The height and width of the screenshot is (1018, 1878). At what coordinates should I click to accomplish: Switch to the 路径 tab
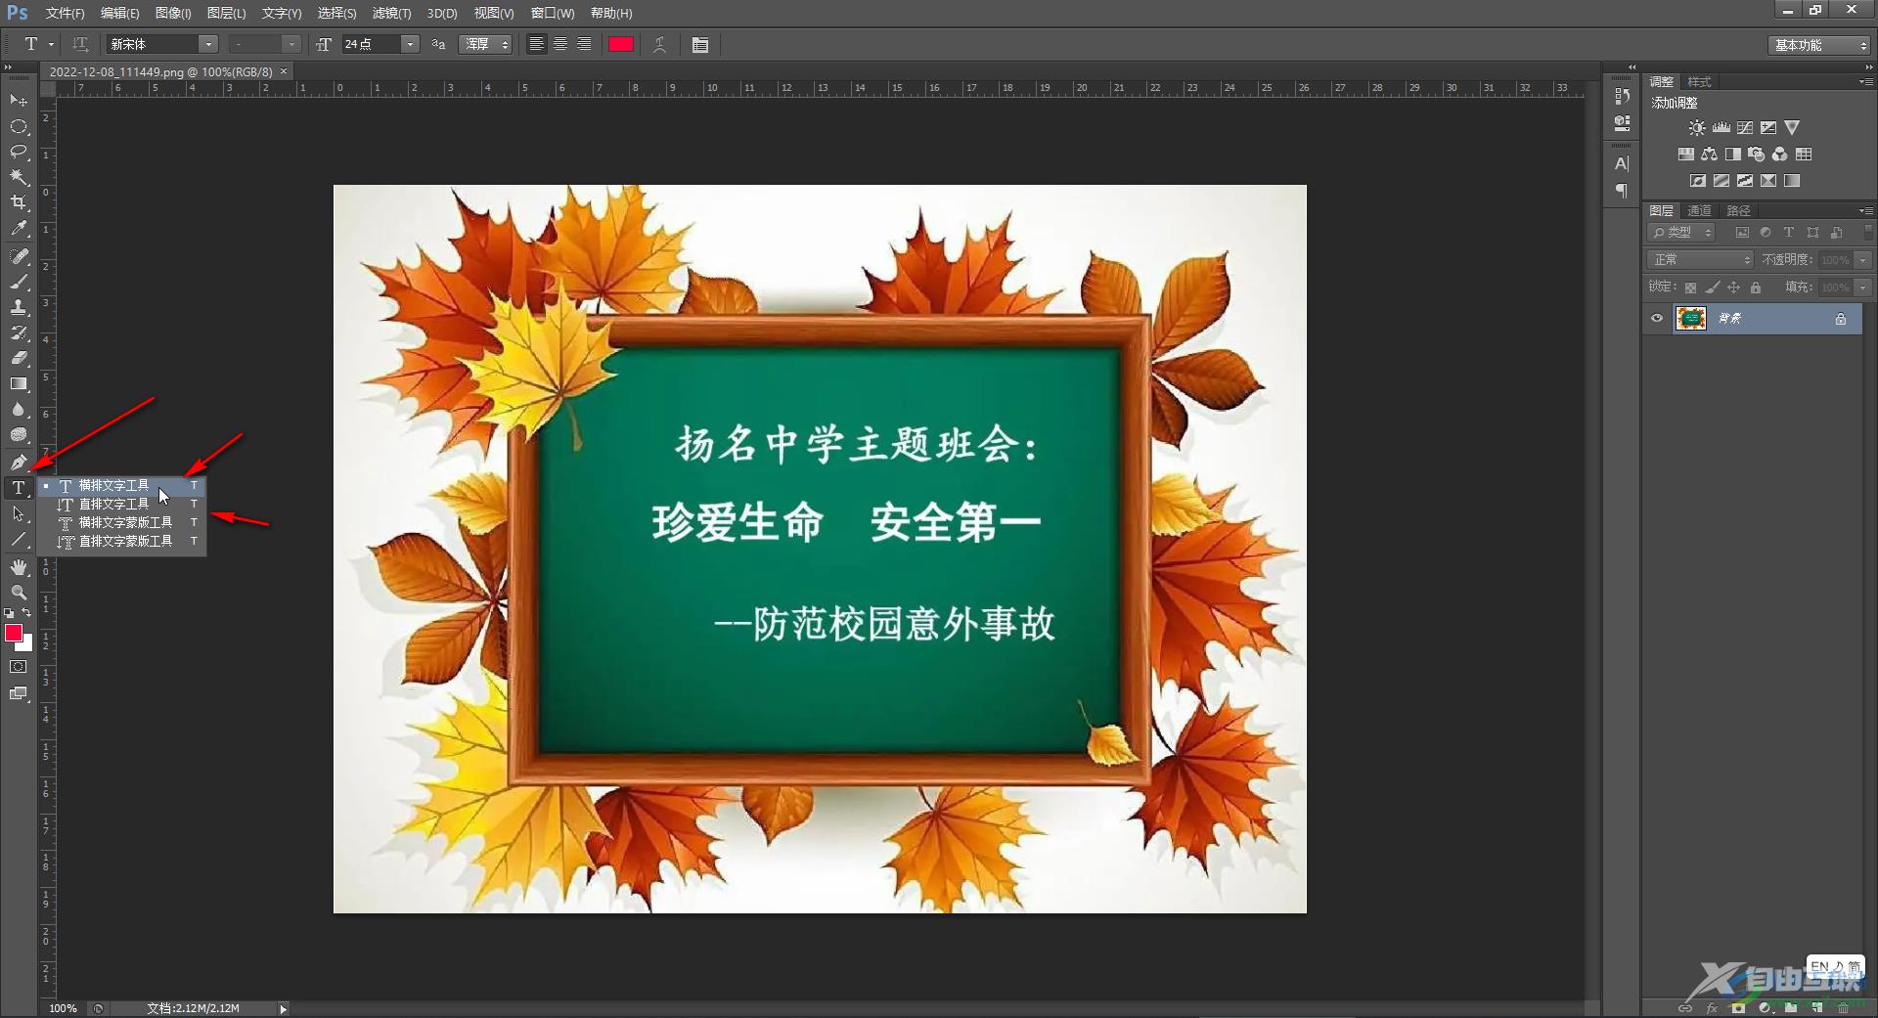tap(1738, 210)
